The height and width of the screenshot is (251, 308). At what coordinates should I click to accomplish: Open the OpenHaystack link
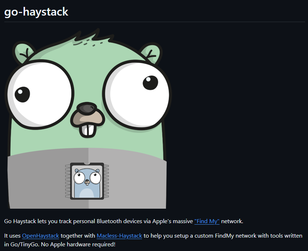pyautogui.click(x=41, y=236)
